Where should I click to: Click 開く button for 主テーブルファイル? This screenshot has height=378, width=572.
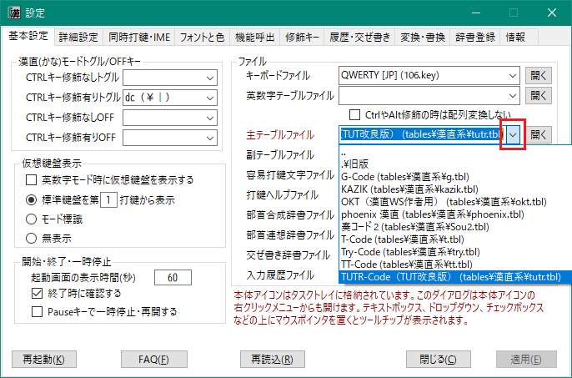(x=539, y=135)
